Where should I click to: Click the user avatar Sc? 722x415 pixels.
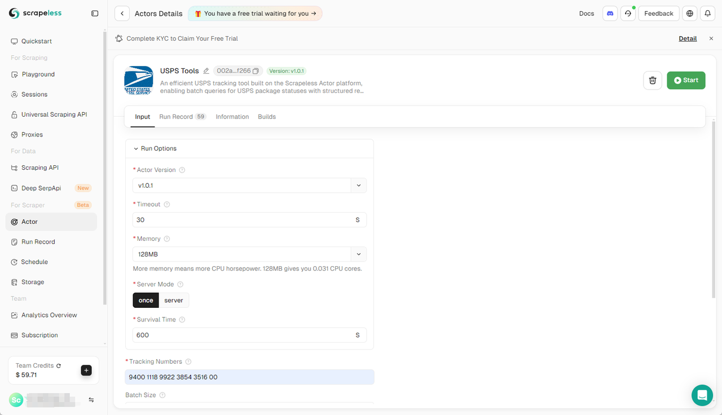(x=16, y=400)
